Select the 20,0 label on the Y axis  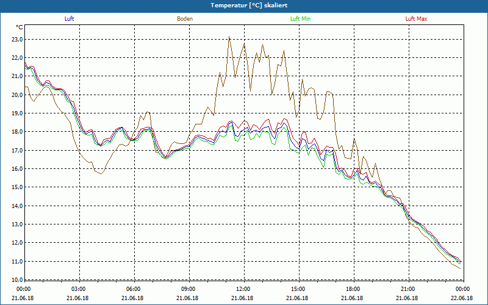pos(16,95)
